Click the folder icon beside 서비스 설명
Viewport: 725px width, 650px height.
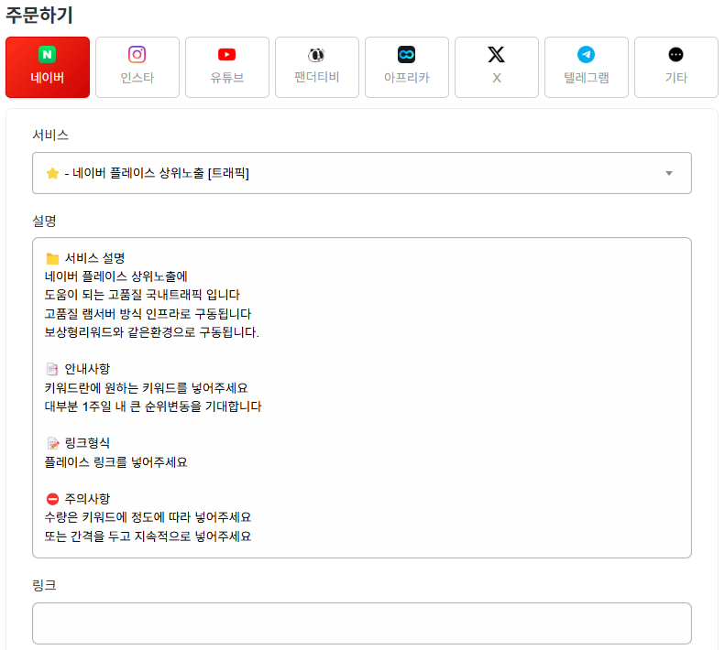pos(53,258)
